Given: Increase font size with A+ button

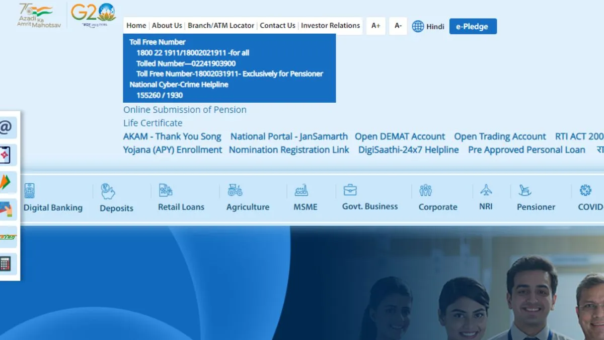Looking at the screenshot, I should (376, 26).
